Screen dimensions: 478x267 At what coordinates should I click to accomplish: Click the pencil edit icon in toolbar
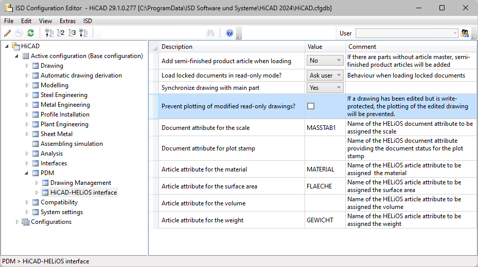click(7, 33)
